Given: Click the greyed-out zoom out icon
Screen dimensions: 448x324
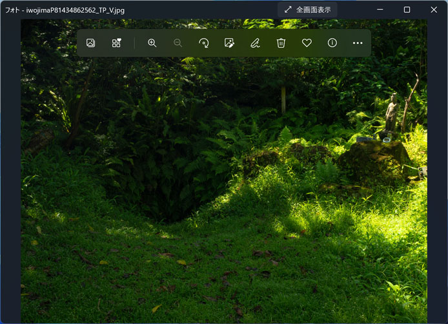Looking at the screenshot, I should point(178,43).
